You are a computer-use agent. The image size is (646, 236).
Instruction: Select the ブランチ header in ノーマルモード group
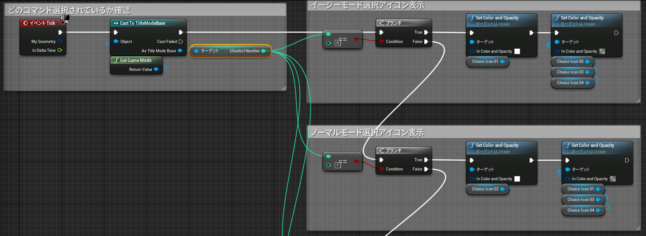(404, 151)
